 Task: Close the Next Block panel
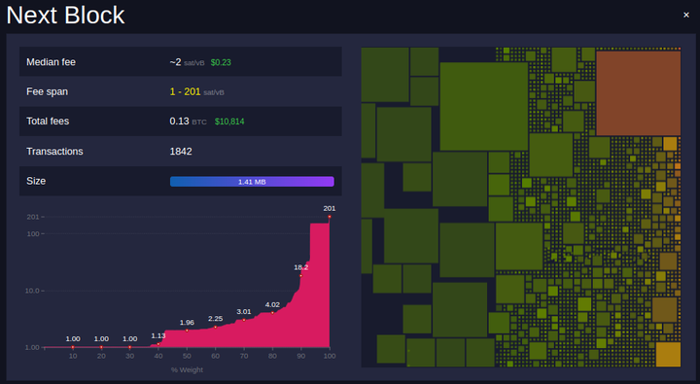click(x=686, y=16)
